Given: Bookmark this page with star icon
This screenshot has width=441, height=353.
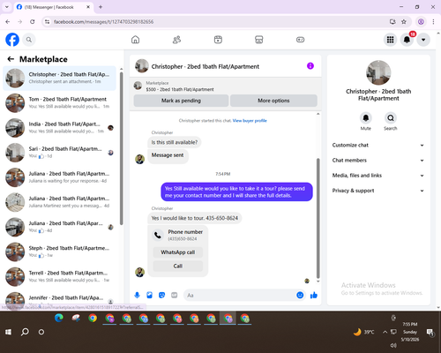Looking at the screenshot, I should (404, 21).
